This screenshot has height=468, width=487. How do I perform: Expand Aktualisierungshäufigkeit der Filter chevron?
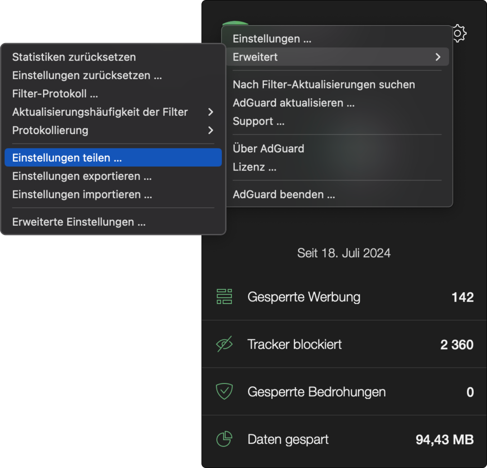[x=211, y=112]
